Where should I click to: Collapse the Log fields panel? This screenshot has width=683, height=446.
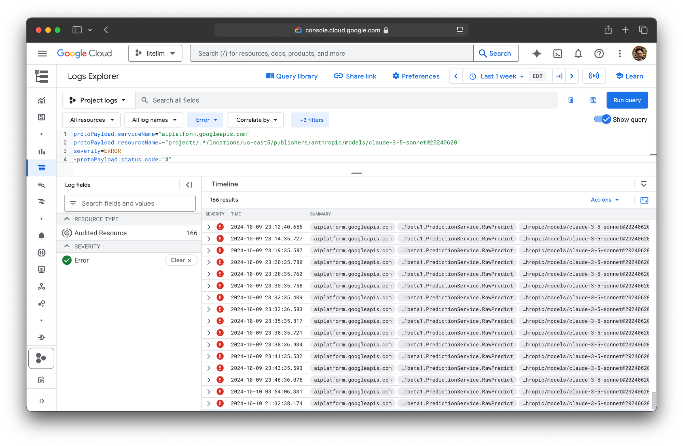[x=189, y=185]
